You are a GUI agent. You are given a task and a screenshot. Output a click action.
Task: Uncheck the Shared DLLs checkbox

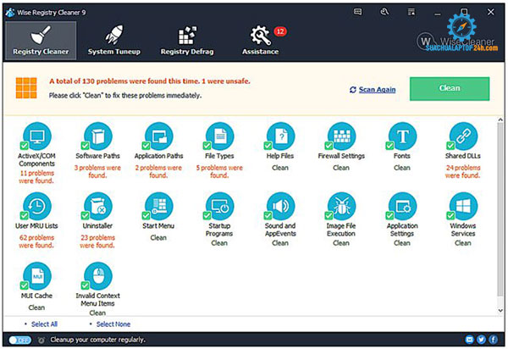pyautogui.click(x=450, y=145)
